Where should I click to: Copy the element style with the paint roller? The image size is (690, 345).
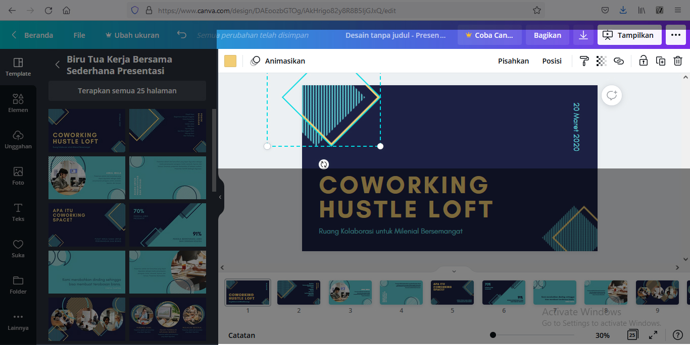(x=584, y=61)
